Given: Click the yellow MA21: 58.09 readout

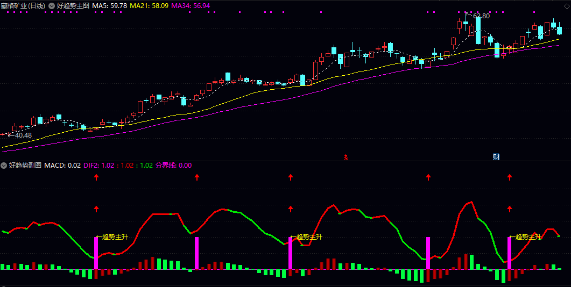Looking at the screenshot, I should coord(149,6).
